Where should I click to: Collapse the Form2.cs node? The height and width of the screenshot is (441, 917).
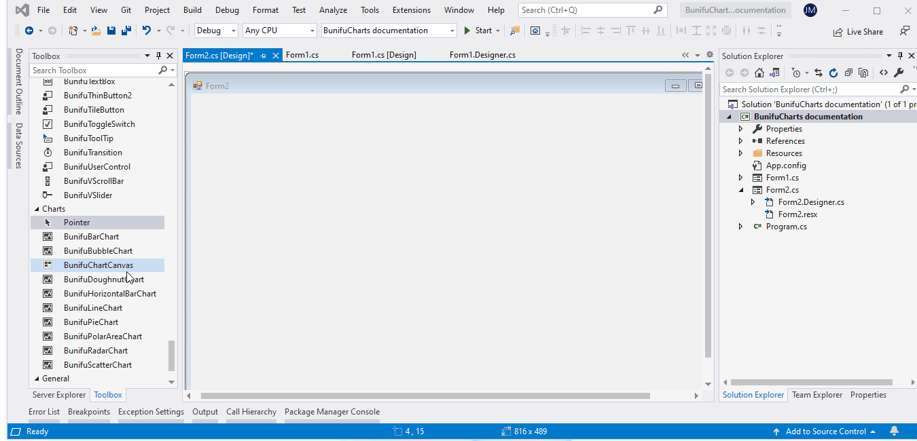click(x=741, y=190)
